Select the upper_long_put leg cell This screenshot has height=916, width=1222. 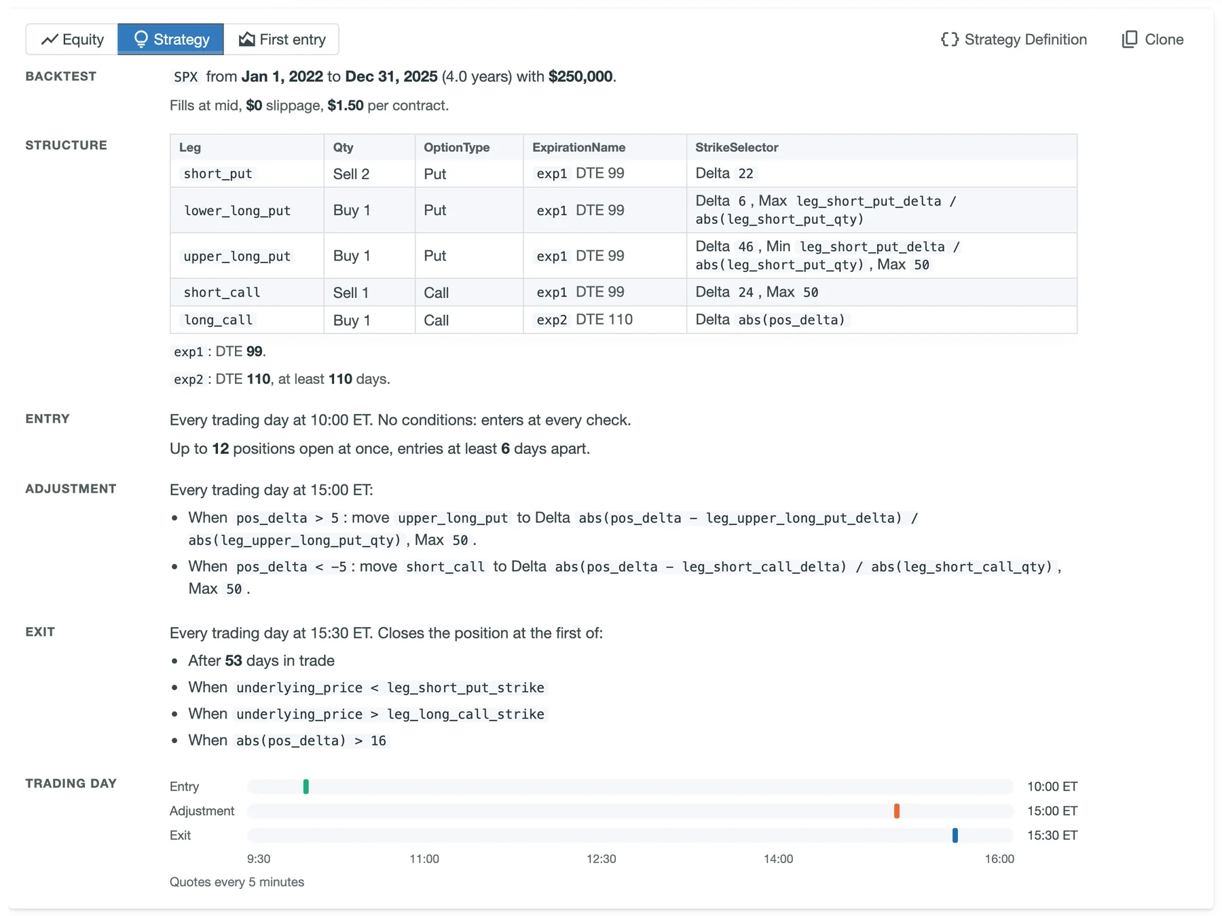(x=247, y=256)
